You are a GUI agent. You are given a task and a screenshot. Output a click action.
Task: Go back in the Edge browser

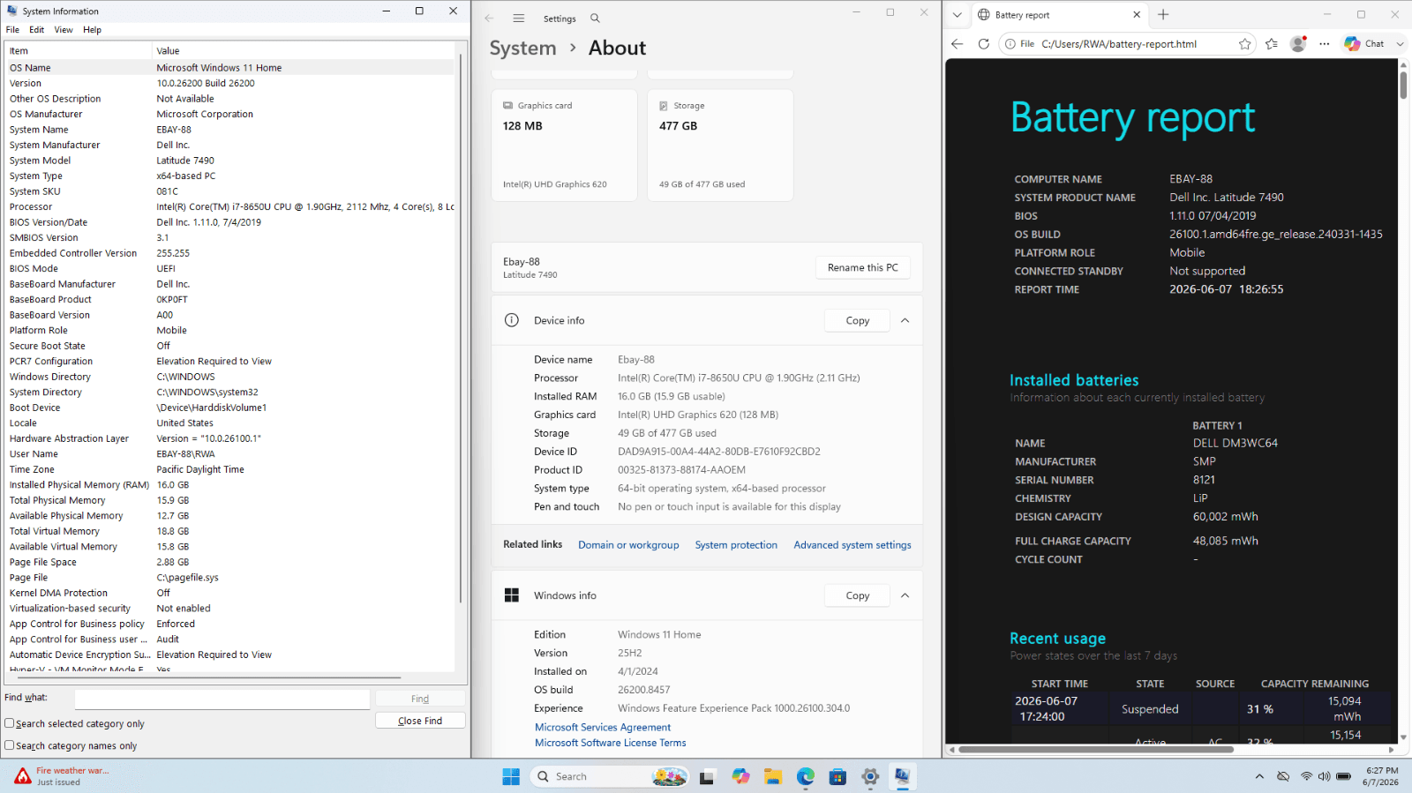[x=958, y=43]
